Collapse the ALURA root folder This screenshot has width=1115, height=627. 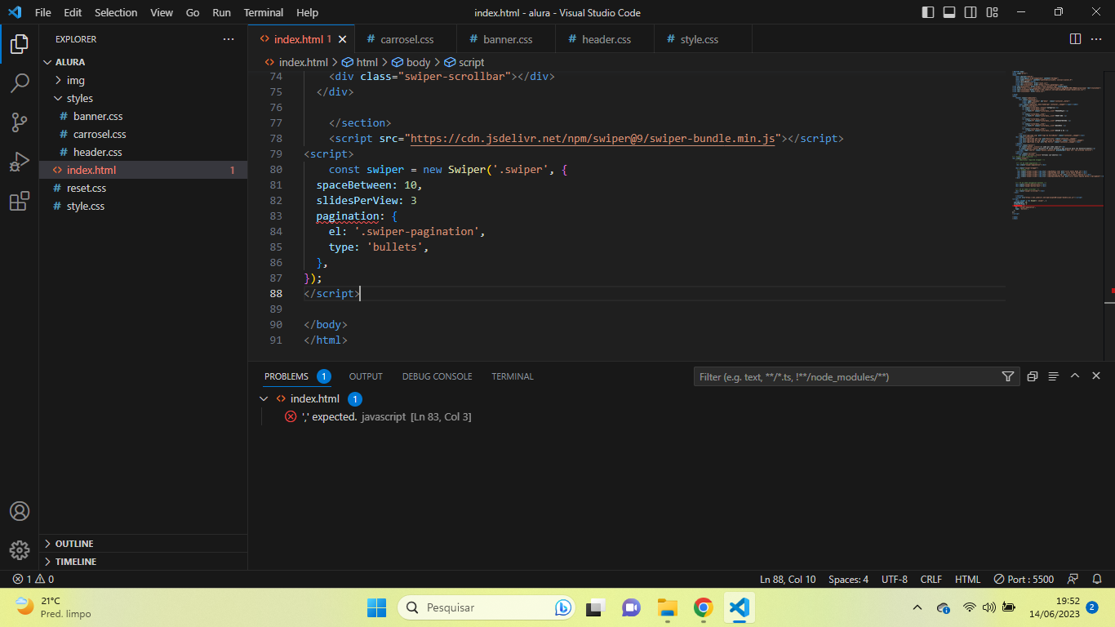144,62
